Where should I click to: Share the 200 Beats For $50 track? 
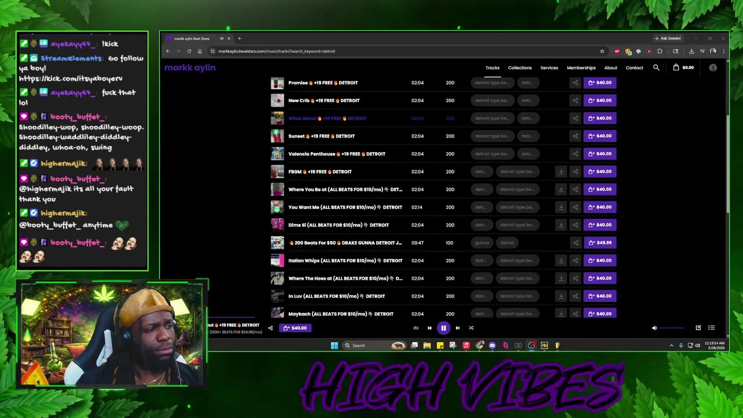(575, 243)
